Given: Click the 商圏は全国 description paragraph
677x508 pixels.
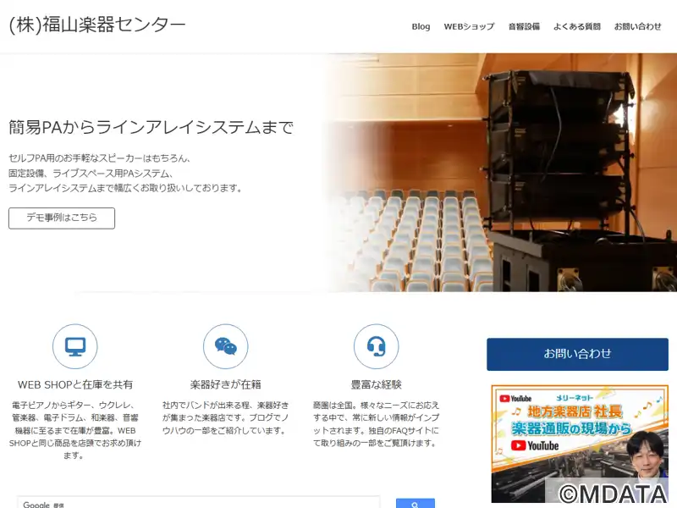Looking at the screenshot, I should pyautogui.click(x=376, y=424).
